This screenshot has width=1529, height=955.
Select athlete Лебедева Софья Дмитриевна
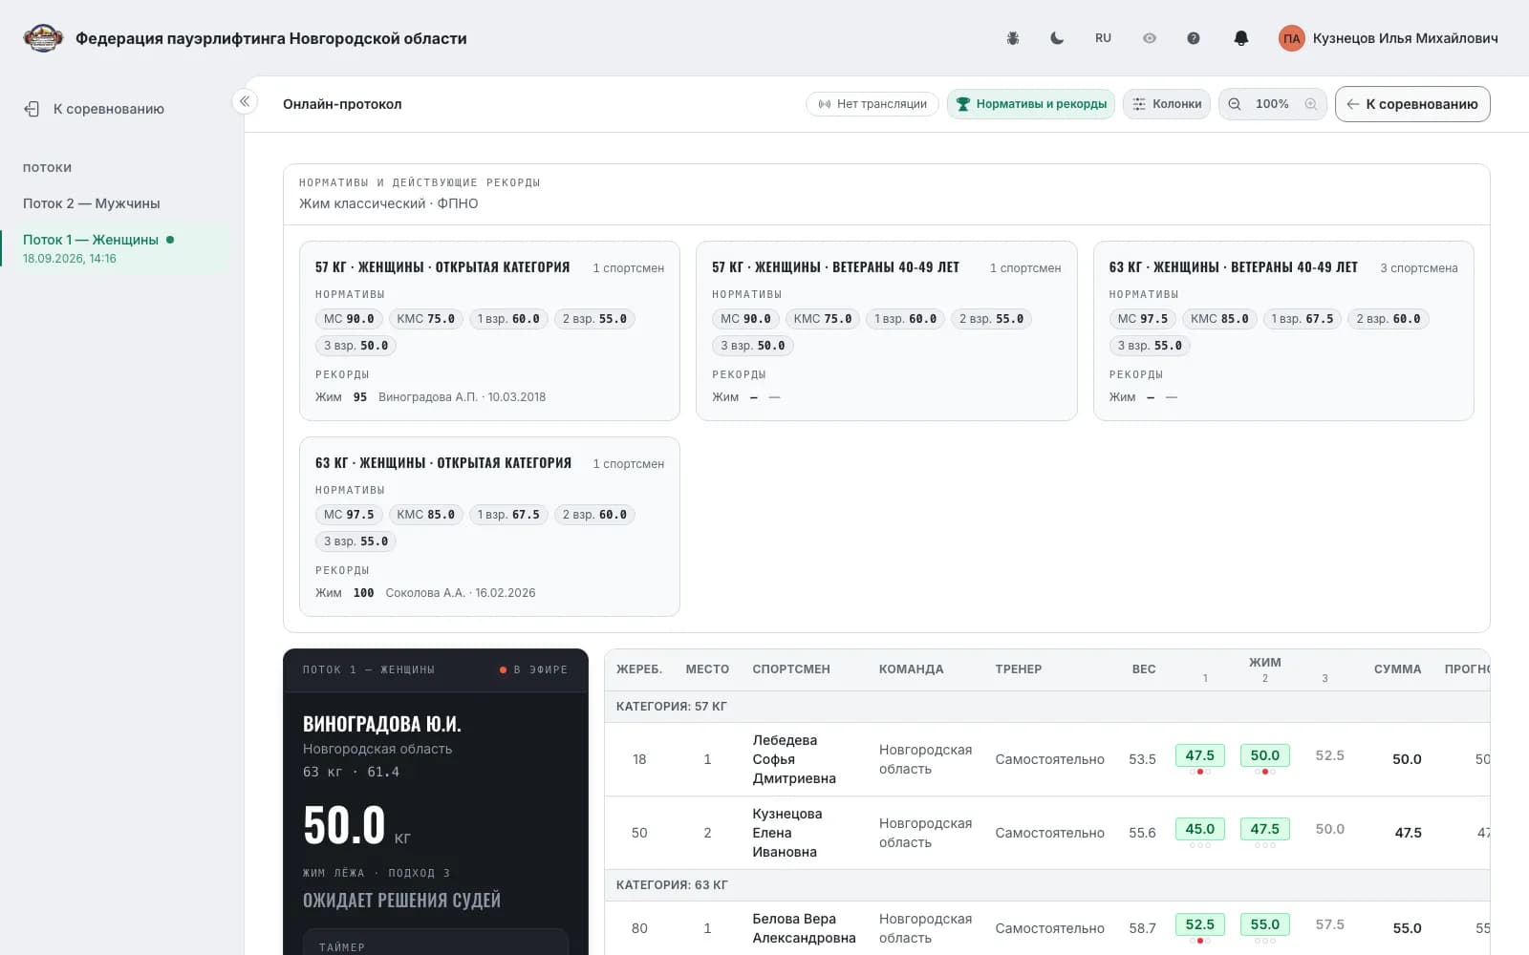(794, 759)
